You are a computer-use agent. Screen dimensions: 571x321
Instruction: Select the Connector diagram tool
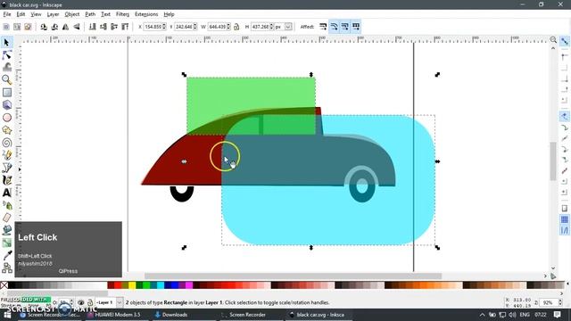(x=6, y=267)
